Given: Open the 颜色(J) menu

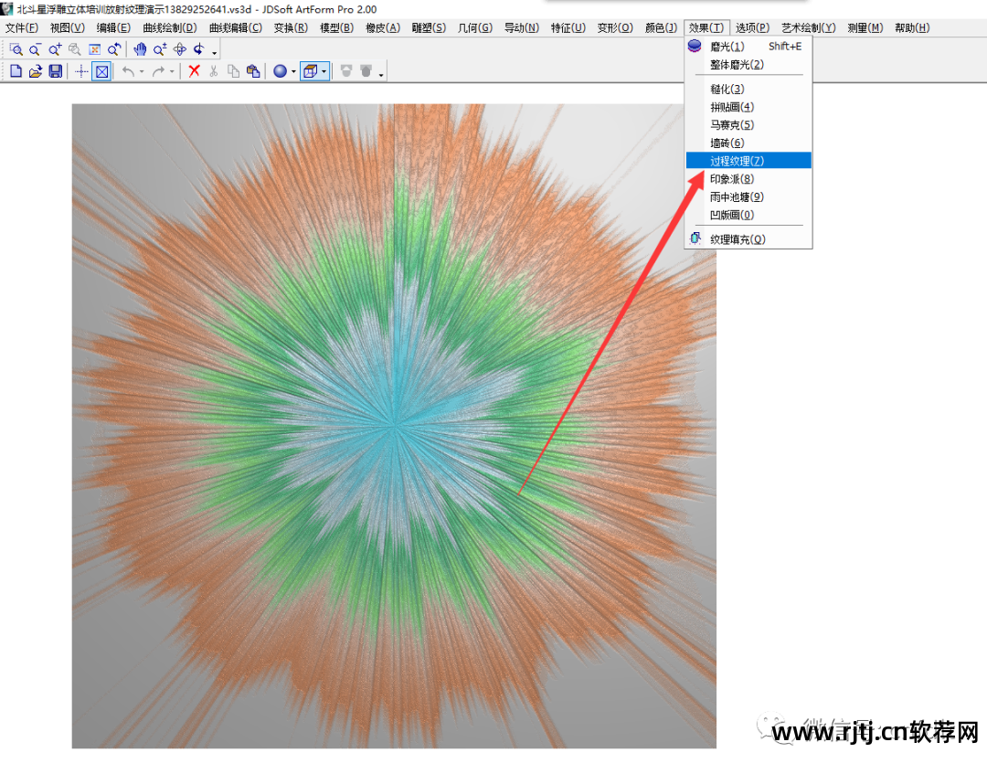Looking at the screenshot, I should tap(661, 27).
